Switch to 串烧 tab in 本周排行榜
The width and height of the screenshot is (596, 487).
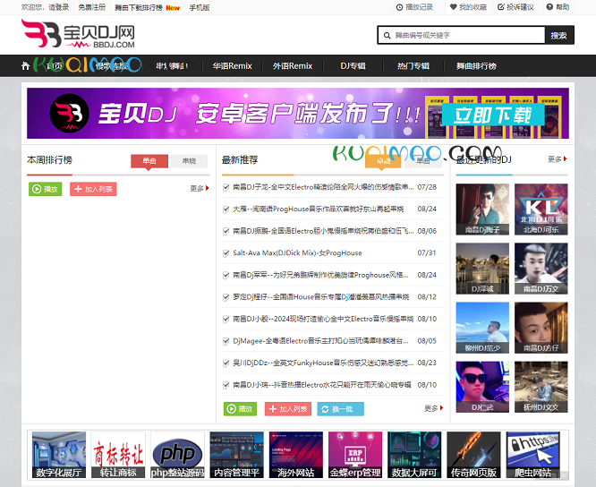[x=190, y=161]
